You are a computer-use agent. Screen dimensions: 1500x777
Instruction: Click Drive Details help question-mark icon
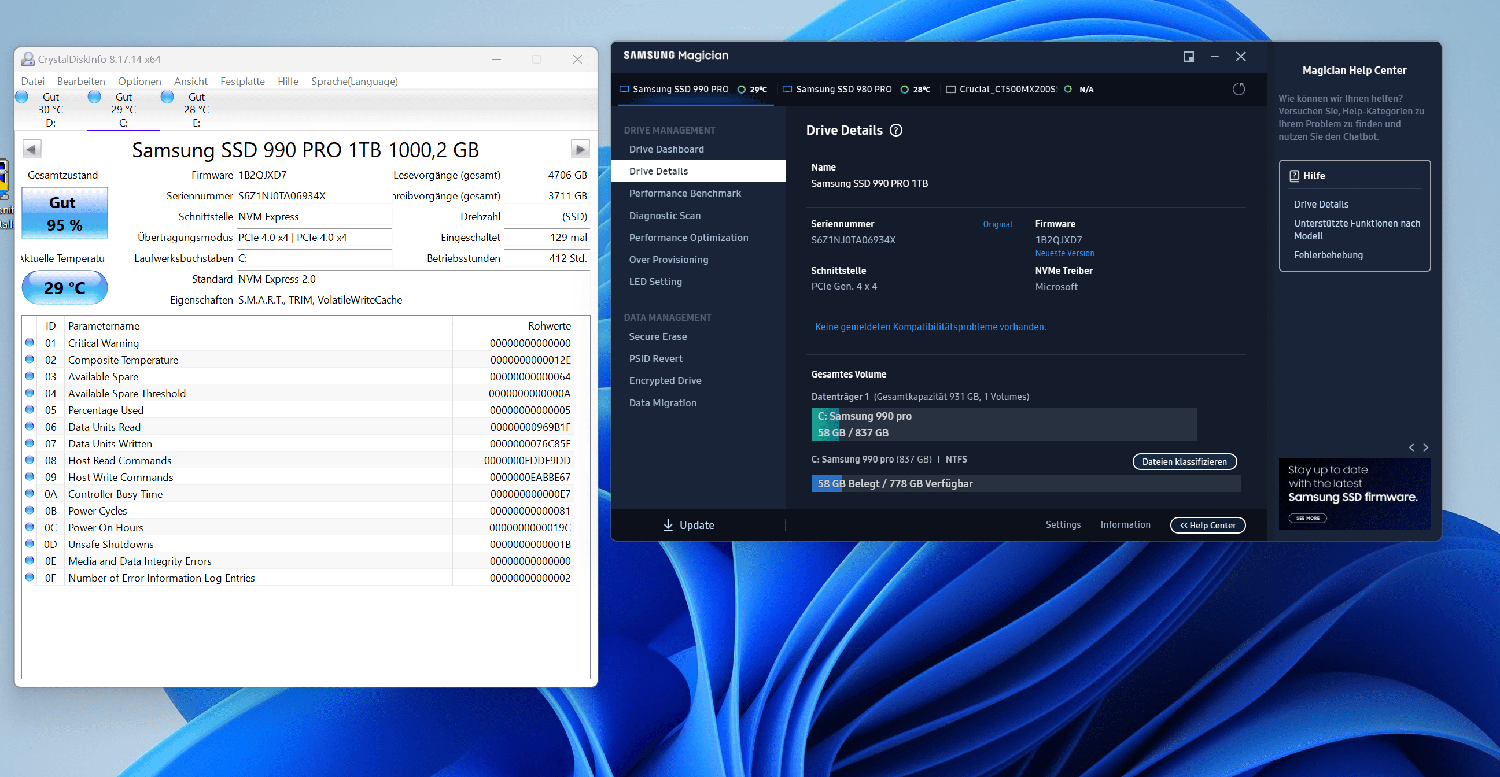click(896, 131)
